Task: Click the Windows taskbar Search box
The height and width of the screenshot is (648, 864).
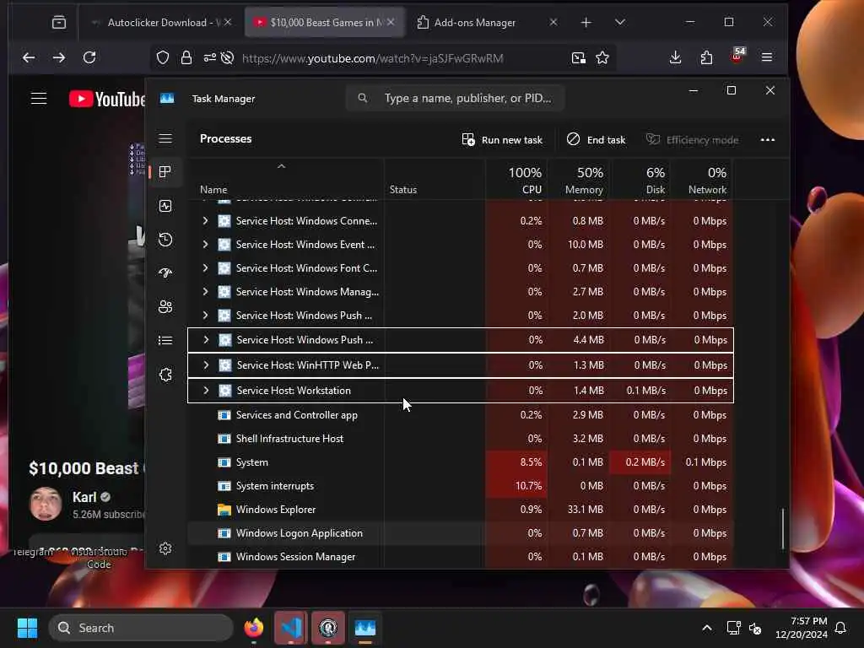Action: [141, 628]
